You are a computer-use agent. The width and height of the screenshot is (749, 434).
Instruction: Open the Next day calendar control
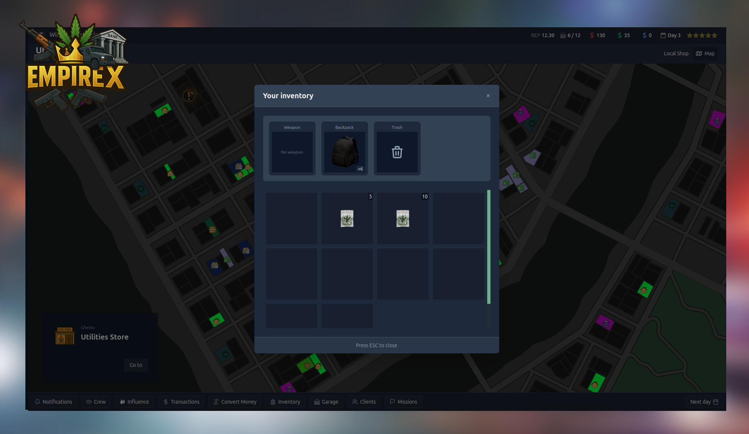[x=703, y=401]
